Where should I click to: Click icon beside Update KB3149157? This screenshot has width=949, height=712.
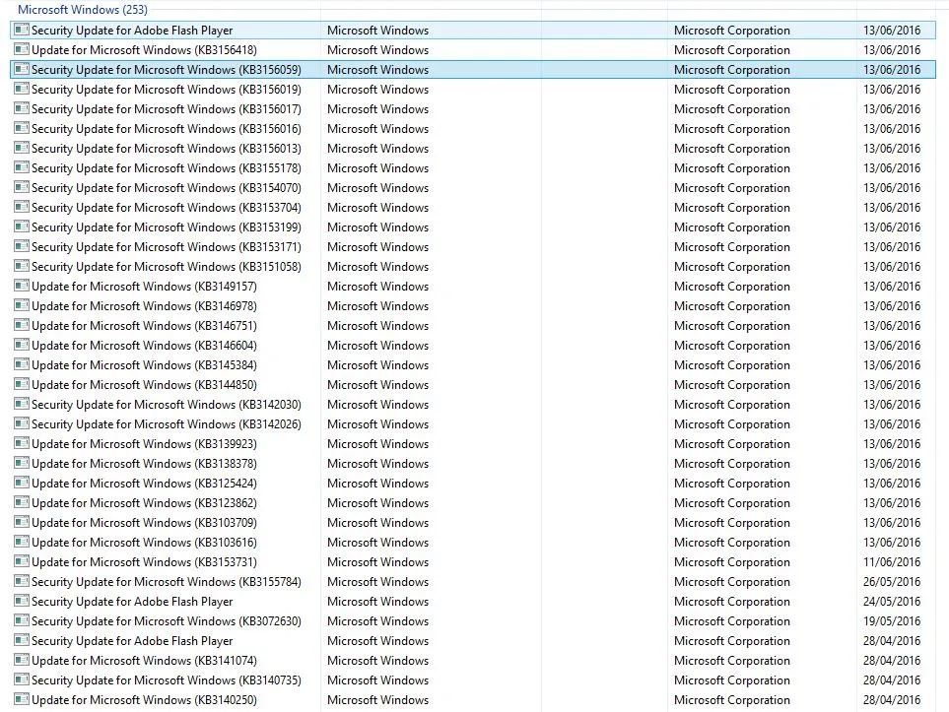point(21,286)
